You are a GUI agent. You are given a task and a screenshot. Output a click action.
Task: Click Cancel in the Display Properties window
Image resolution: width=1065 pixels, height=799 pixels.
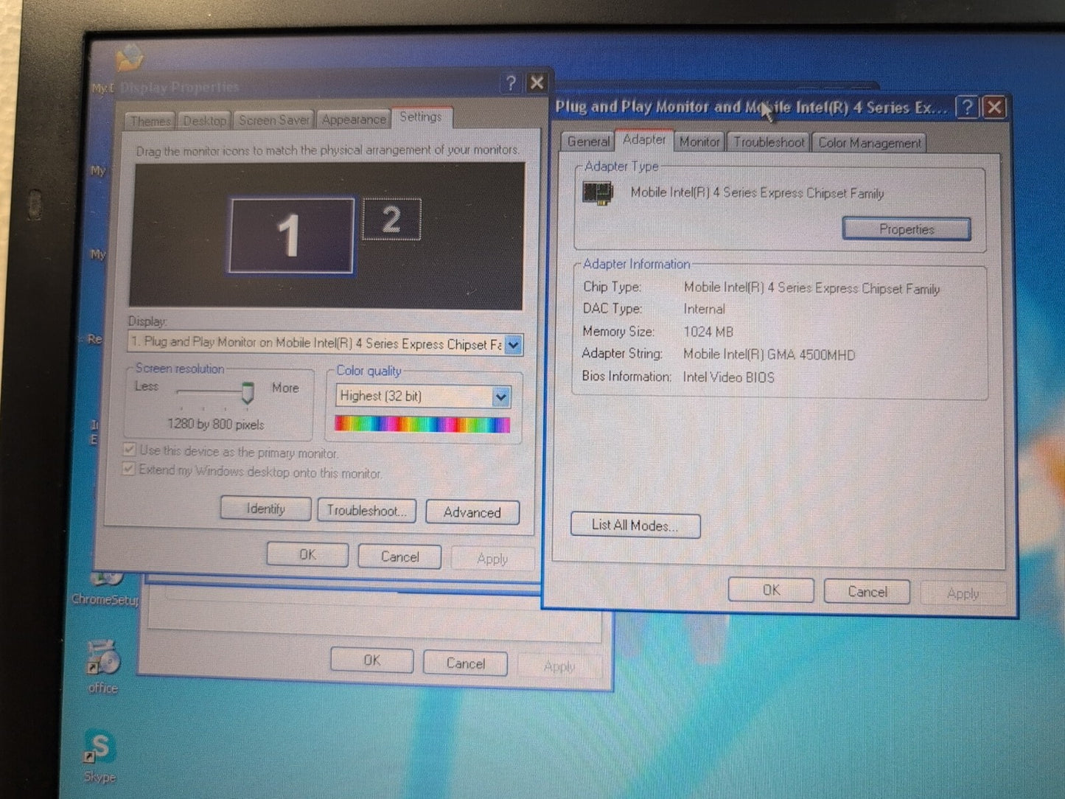[399, 556]
